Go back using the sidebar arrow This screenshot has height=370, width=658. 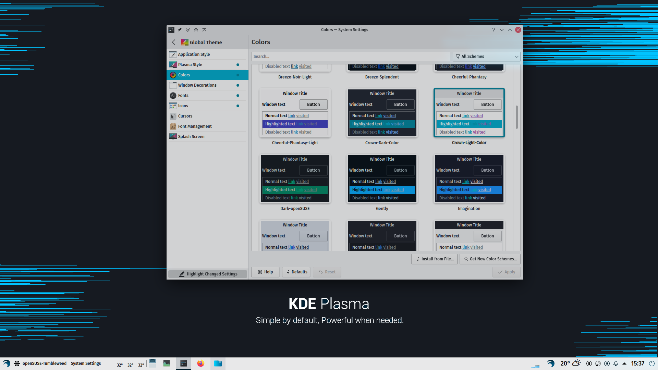point(174,42)
